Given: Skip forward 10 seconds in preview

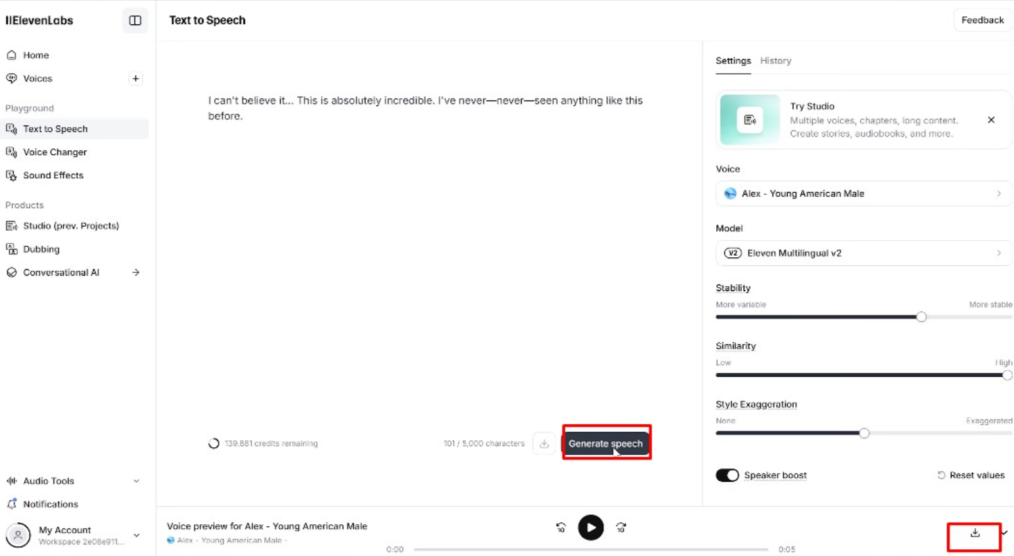Looking at the screenshot, I should tap(621, 528).
